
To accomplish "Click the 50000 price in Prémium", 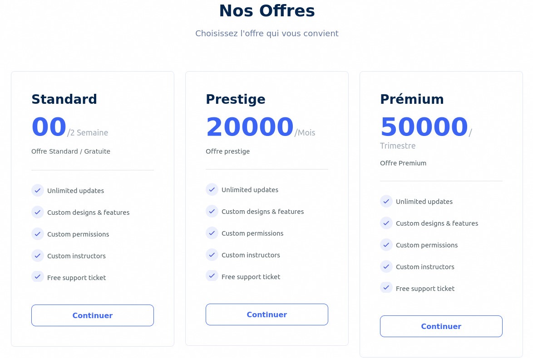I will click(x=424, y=127).
